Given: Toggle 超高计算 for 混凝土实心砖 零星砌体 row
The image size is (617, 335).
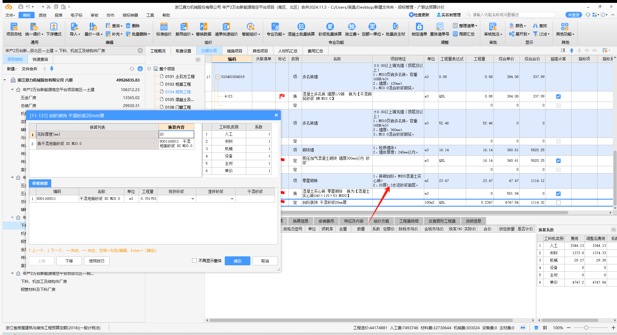Looking at the screenshot, I should pyautogui.click(x=558, y=193).
